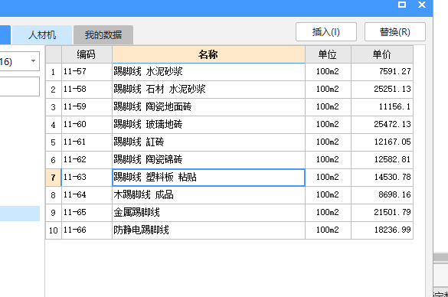This screenshot has height=297, width=448.
Task: Click the 名称 column header
Action: [208, 54]
